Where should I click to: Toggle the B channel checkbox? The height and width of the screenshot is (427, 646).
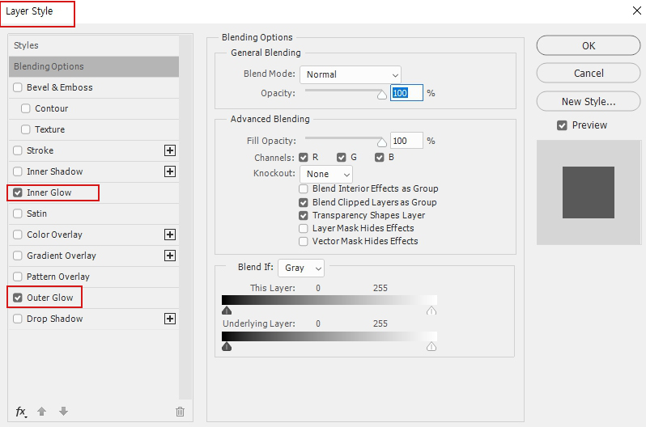coord(380,157)
